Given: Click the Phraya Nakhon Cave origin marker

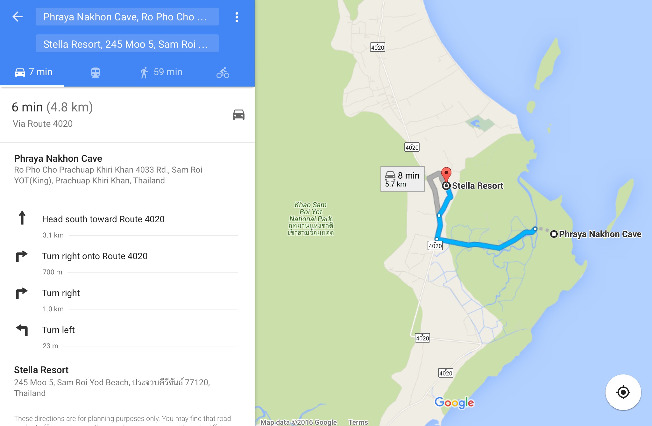Looking at the screenshot, I should point(554,234).
